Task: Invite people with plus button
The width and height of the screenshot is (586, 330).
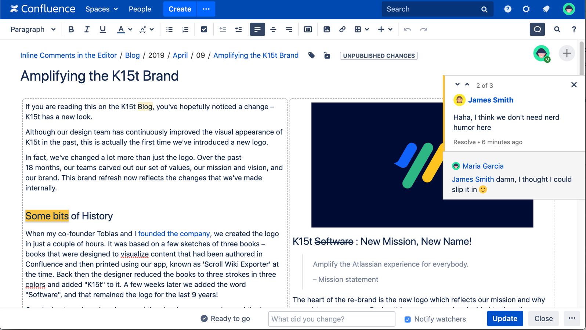Action: [567, 54]
